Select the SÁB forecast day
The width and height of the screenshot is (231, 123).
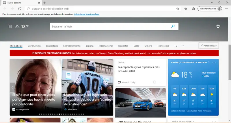[184, 96]
